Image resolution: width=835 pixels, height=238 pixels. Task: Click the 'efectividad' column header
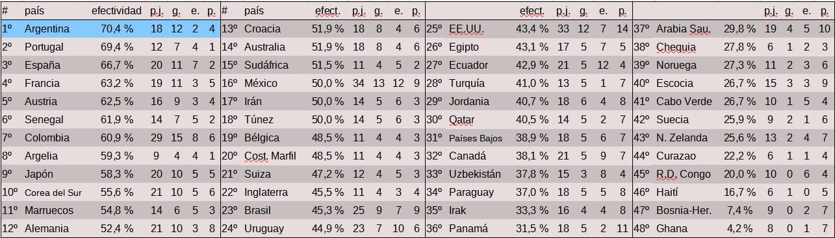pyautogui.click(x=116, y=10)
